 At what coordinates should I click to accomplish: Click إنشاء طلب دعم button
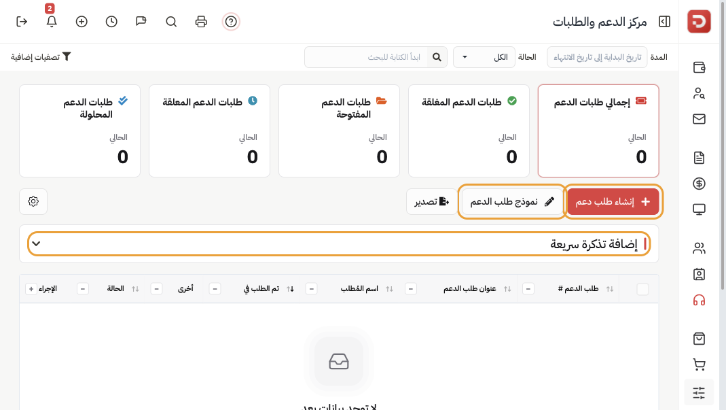click(613, 201)
